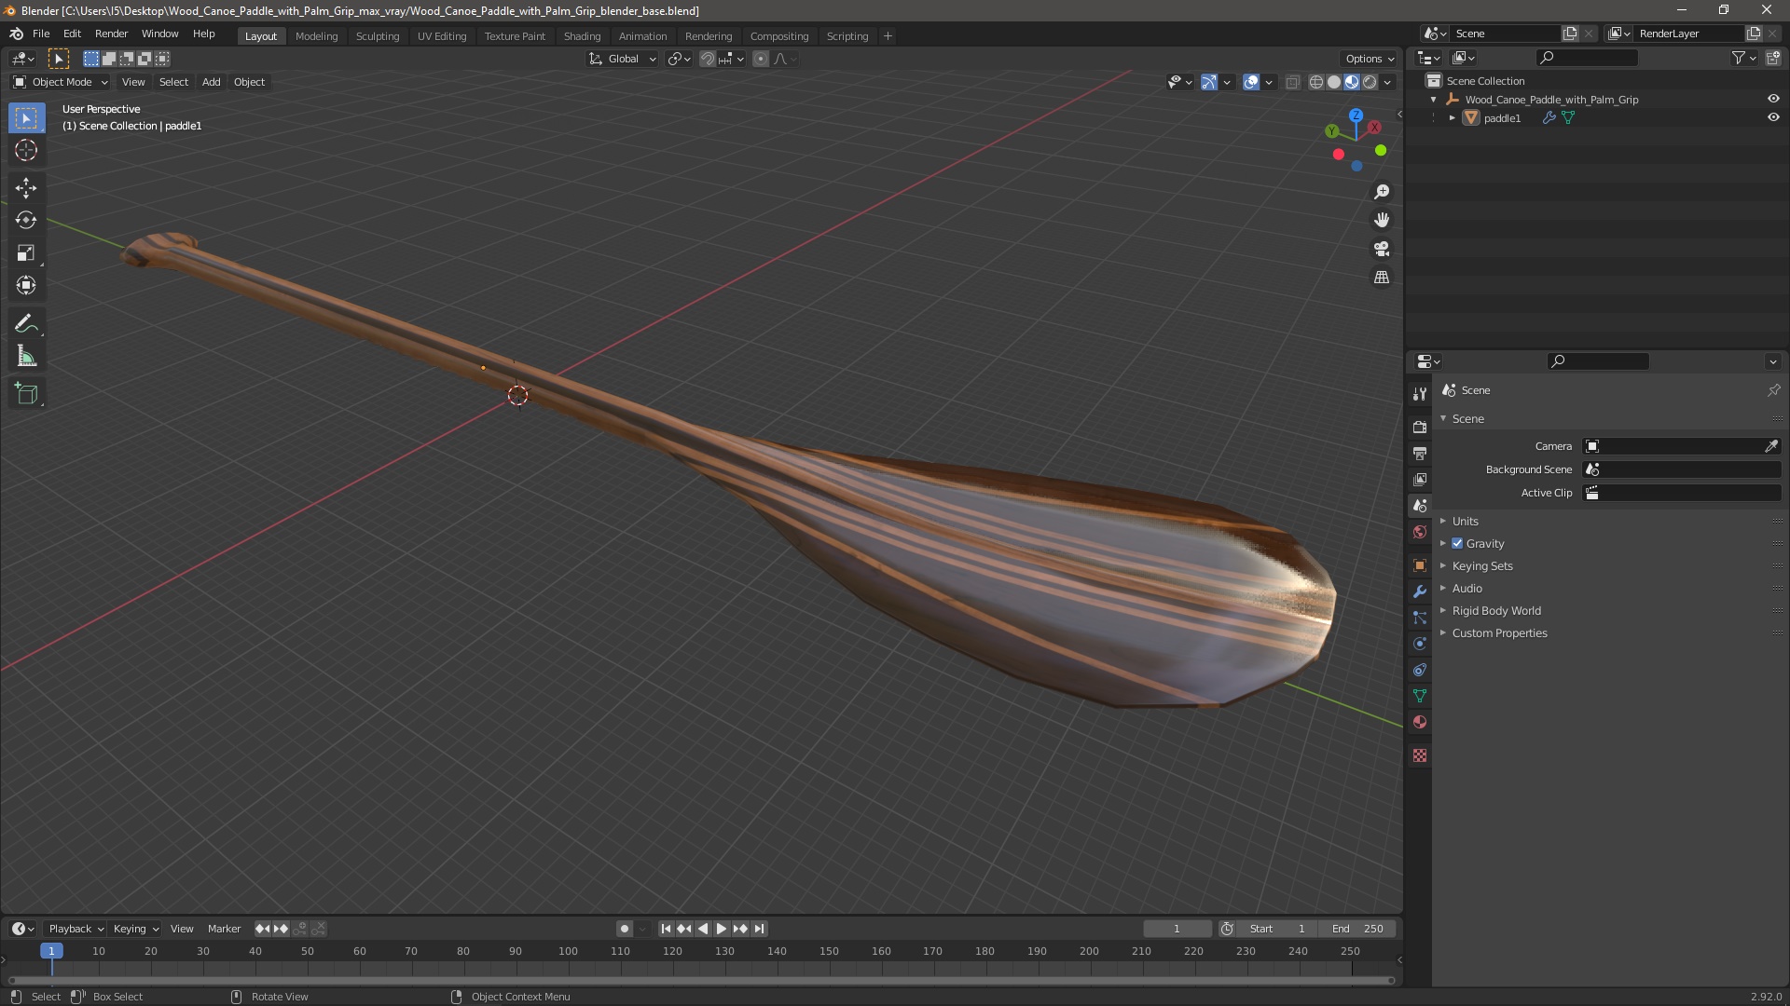The image size is (1790, 1006).
Task: Switch to orthographic view grid icon
Action: point(1382,278)
